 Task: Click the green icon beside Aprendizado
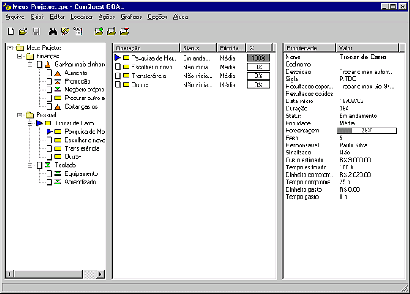point(58,182)
